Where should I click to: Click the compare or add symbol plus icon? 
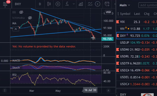58,4
